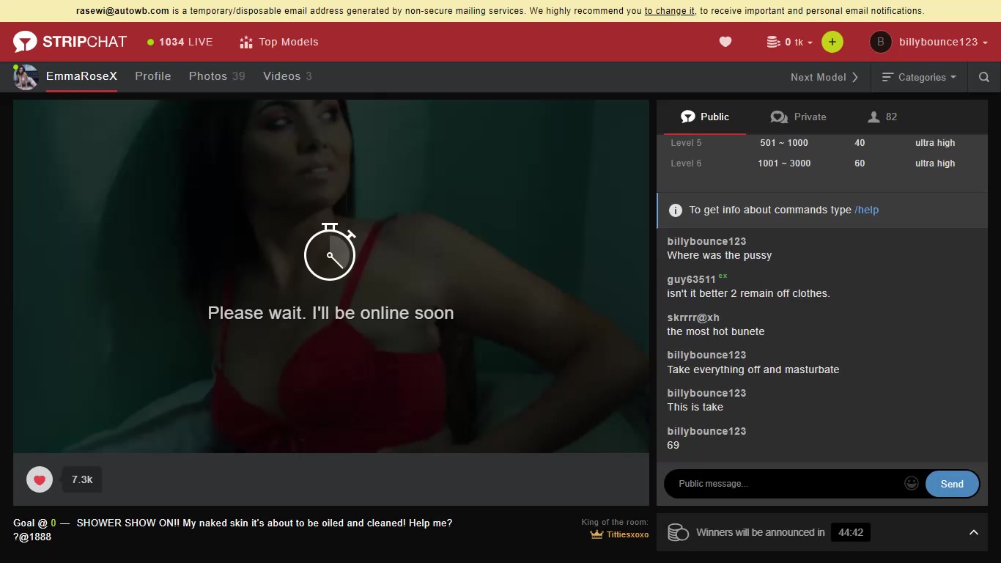Focus the Public message input field
Screen dimensions: 1001x563
pyautogui.click(x=784, y=484)
